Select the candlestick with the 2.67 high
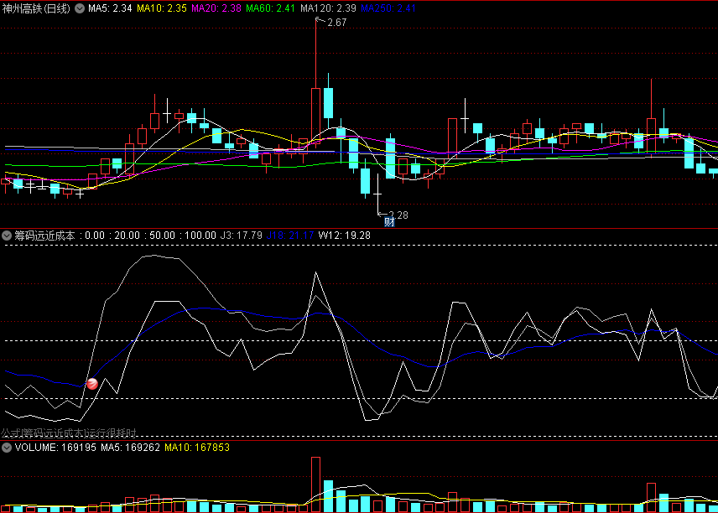The image size is (718, 513). pos(315,117)
